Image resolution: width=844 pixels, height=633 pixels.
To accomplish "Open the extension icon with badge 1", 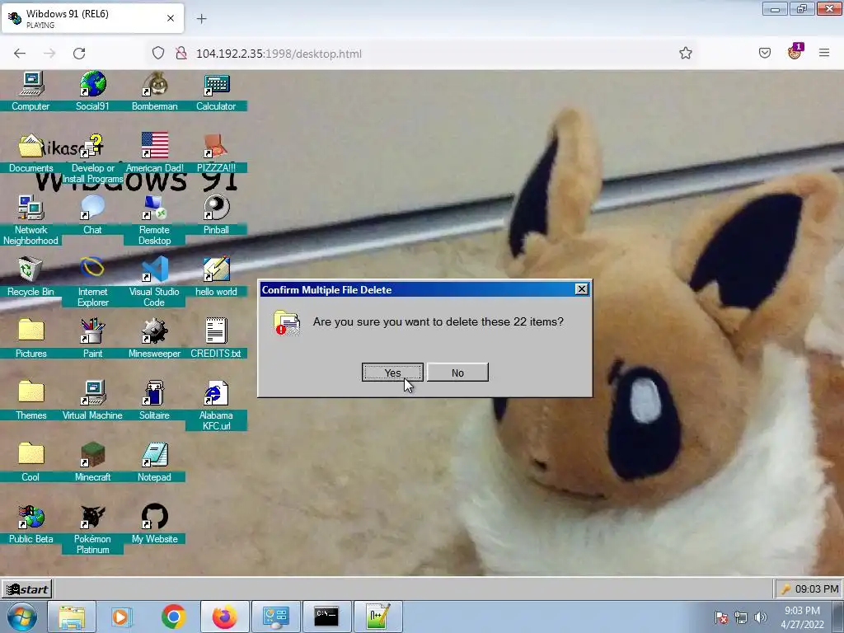I will (795, 52).
